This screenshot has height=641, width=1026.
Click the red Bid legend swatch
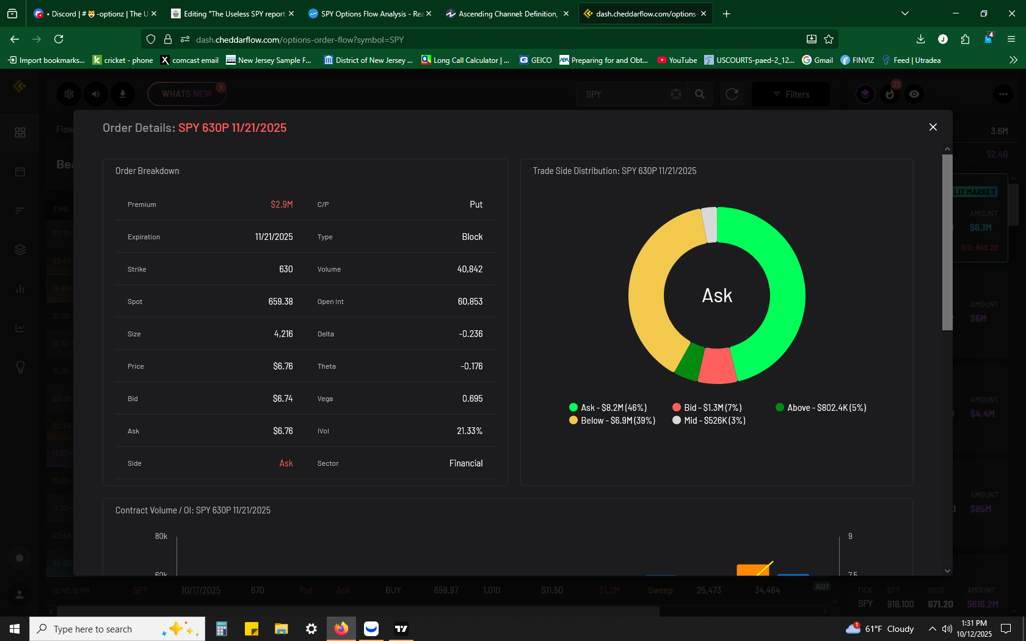[x=677, y=407]
